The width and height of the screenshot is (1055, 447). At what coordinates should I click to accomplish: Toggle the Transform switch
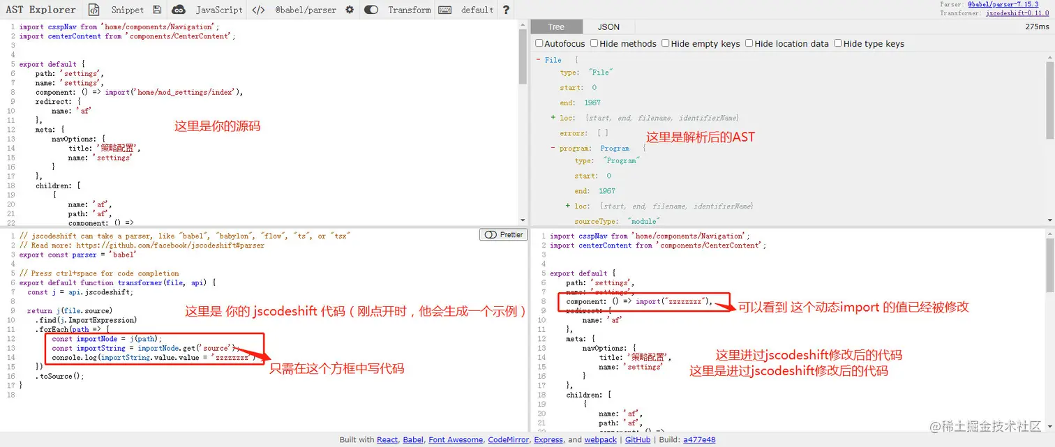click(371, 10)
